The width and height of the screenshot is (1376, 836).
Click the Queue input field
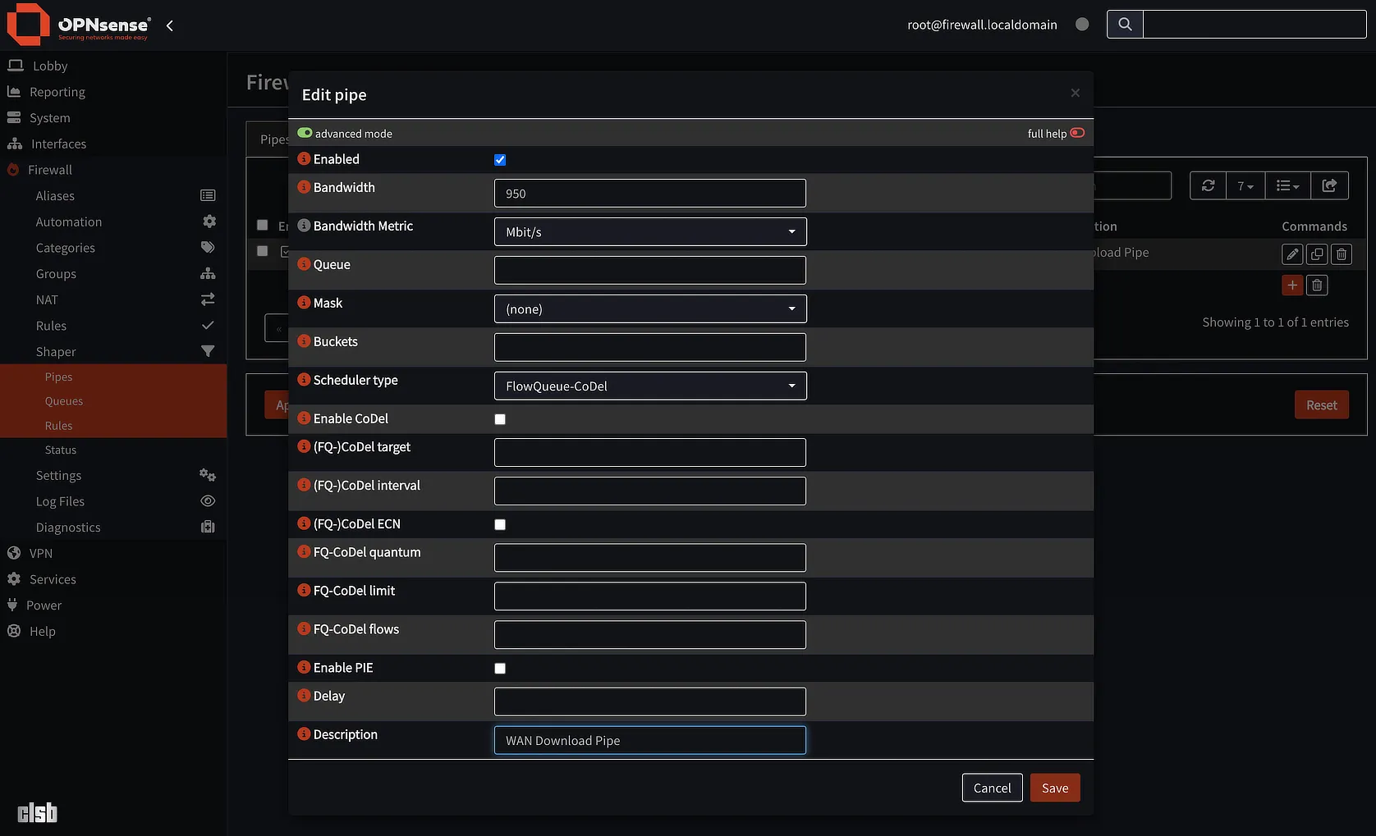point(650,270)
